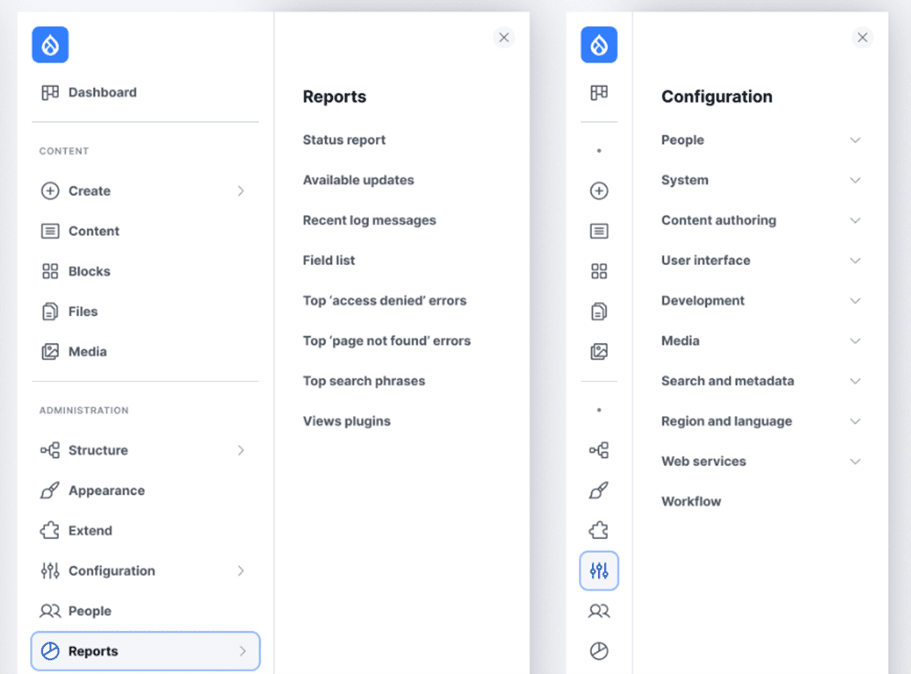This screenshot has width=911, height=674.
Task: Open the Status report link
Action: click(x=344, y=139)
